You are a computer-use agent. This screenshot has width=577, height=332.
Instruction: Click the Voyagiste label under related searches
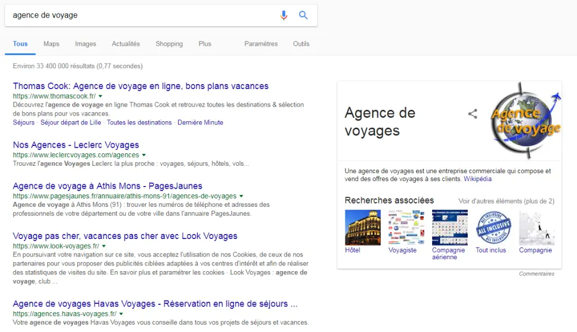pos(402,250)
